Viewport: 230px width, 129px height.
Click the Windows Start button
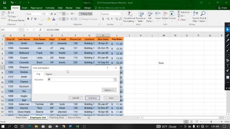(3, 126)
